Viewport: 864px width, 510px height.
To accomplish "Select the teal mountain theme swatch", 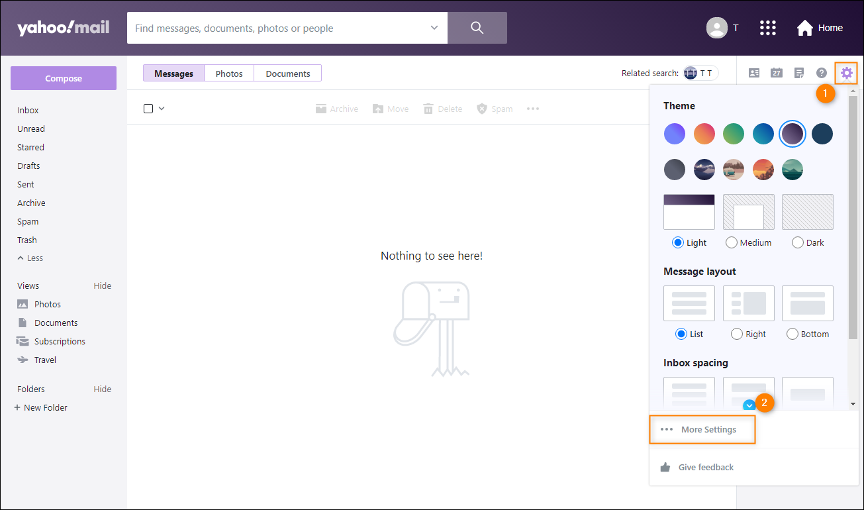I will click(792, 169).
